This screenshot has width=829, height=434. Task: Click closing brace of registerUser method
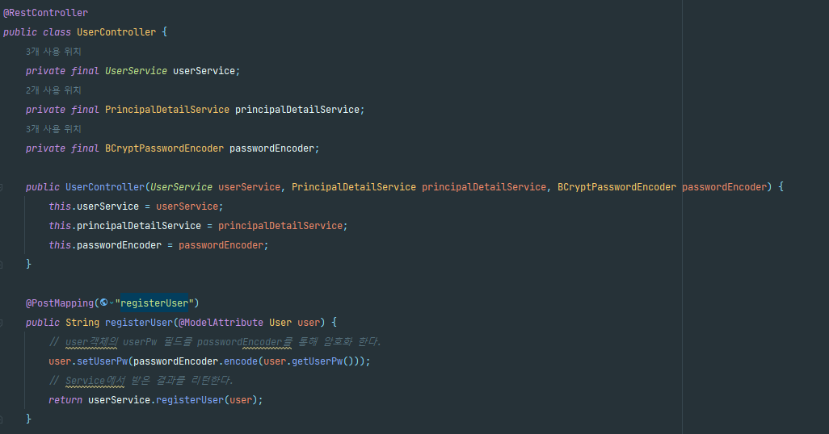click(x=28, y=419)
